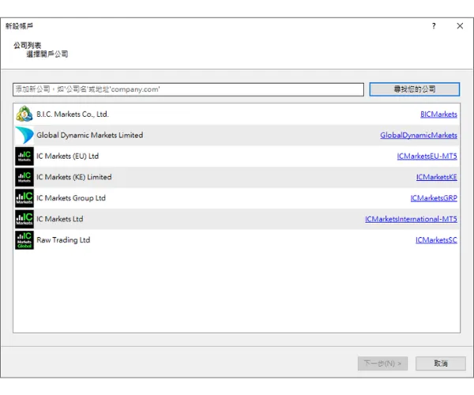Screen dimensions: 474x395
Task: Click the help question mark in title bar
Action: (x=433, y=26)
